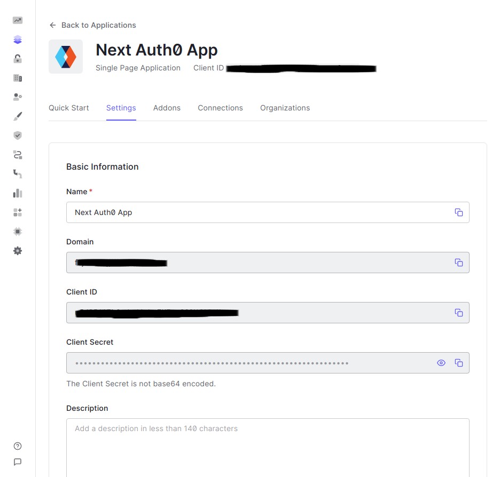This screenshot has height=477, width=500.
Task: Open feedback chat bubble icon
Action: pyautogui.click(x=18, y=462)
